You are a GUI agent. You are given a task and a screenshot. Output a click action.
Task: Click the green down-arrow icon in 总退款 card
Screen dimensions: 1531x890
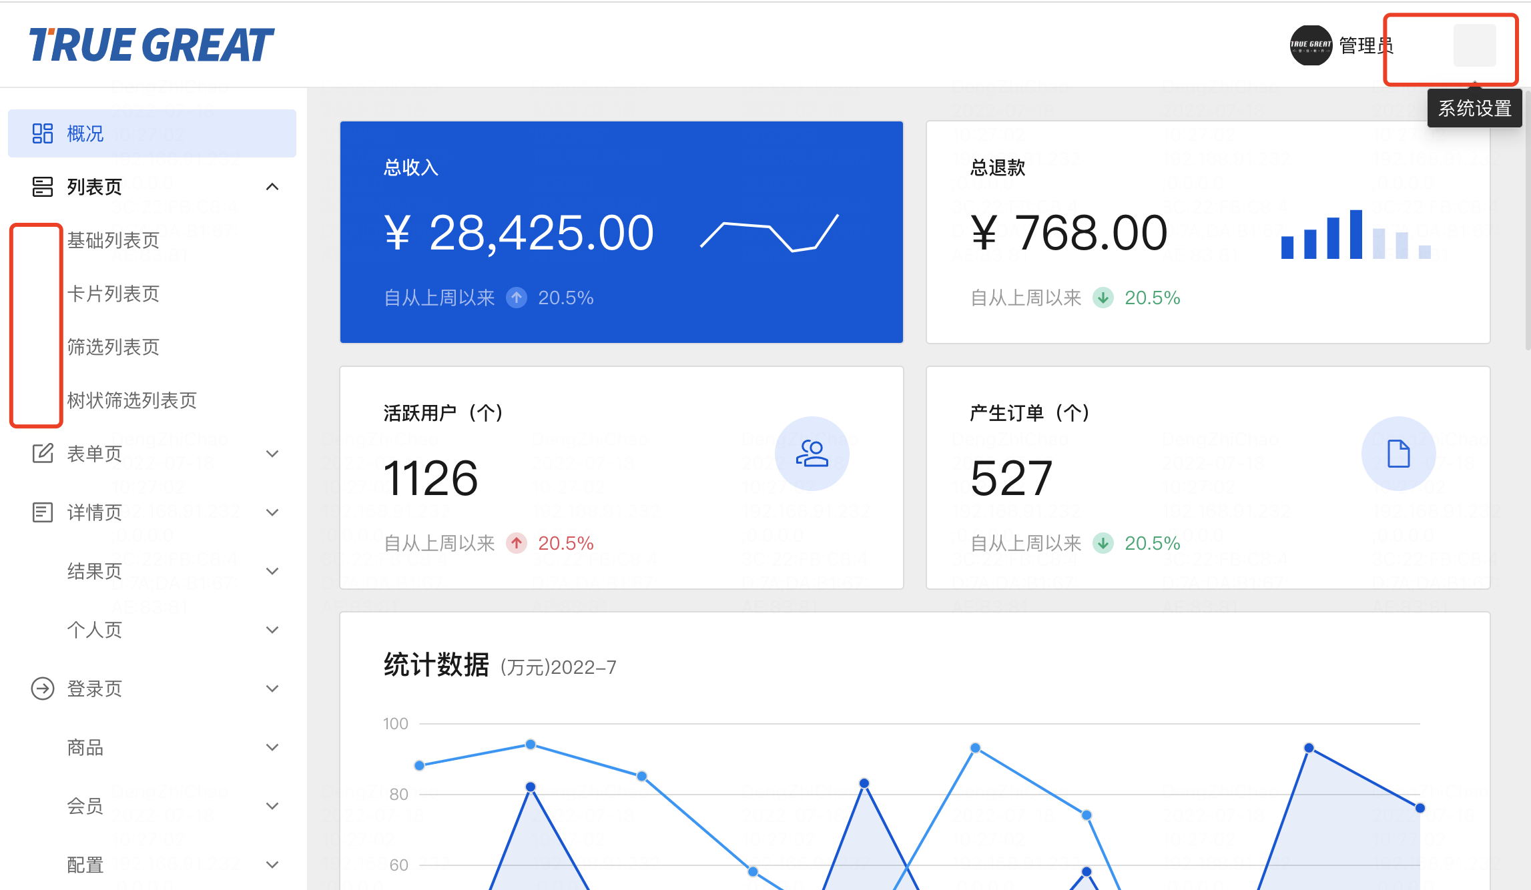point(1103,298)
